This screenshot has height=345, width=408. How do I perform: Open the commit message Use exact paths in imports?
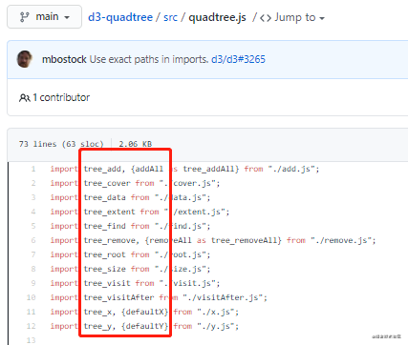coord(149,59)
